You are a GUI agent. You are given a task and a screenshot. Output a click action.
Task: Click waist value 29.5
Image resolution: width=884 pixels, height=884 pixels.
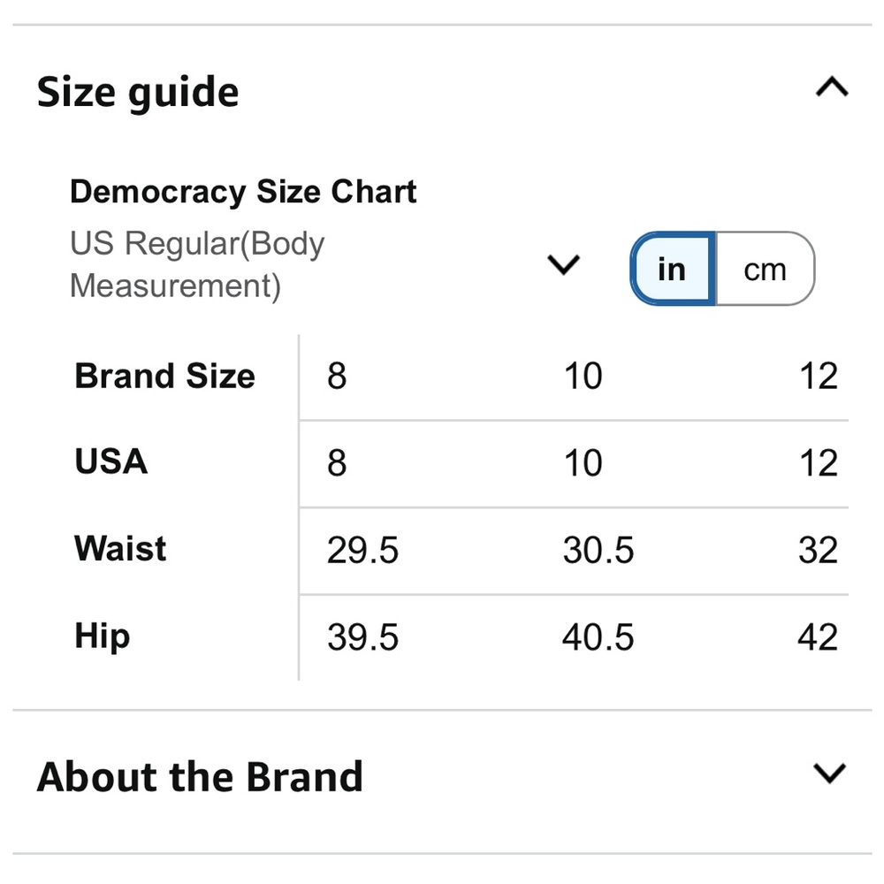[362, 550]
